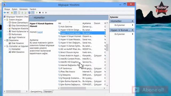Click the Forward arrow in toolbar

(8, 13)
